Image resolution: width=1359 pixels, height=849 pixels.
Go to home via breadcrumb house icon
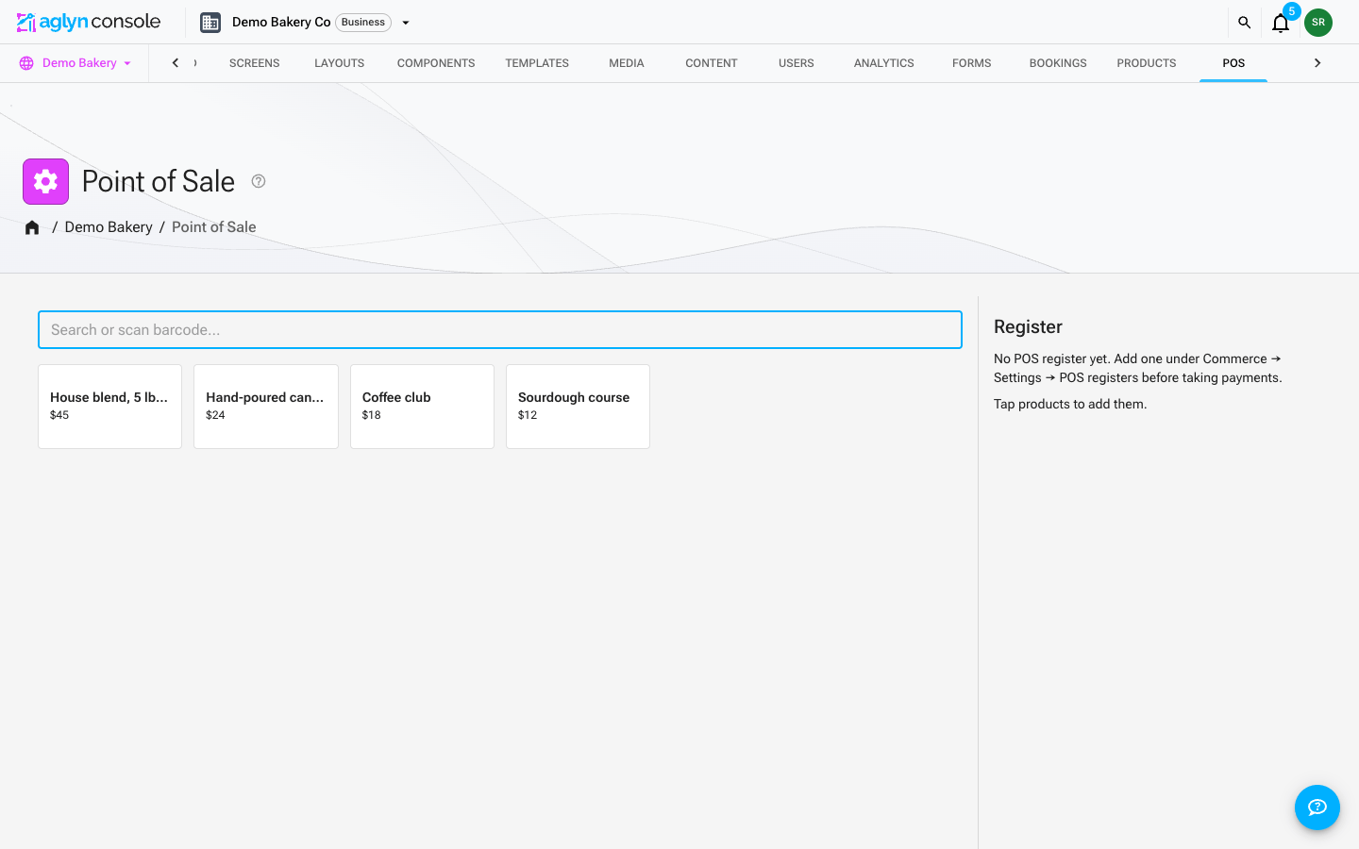tap(32, 227)
